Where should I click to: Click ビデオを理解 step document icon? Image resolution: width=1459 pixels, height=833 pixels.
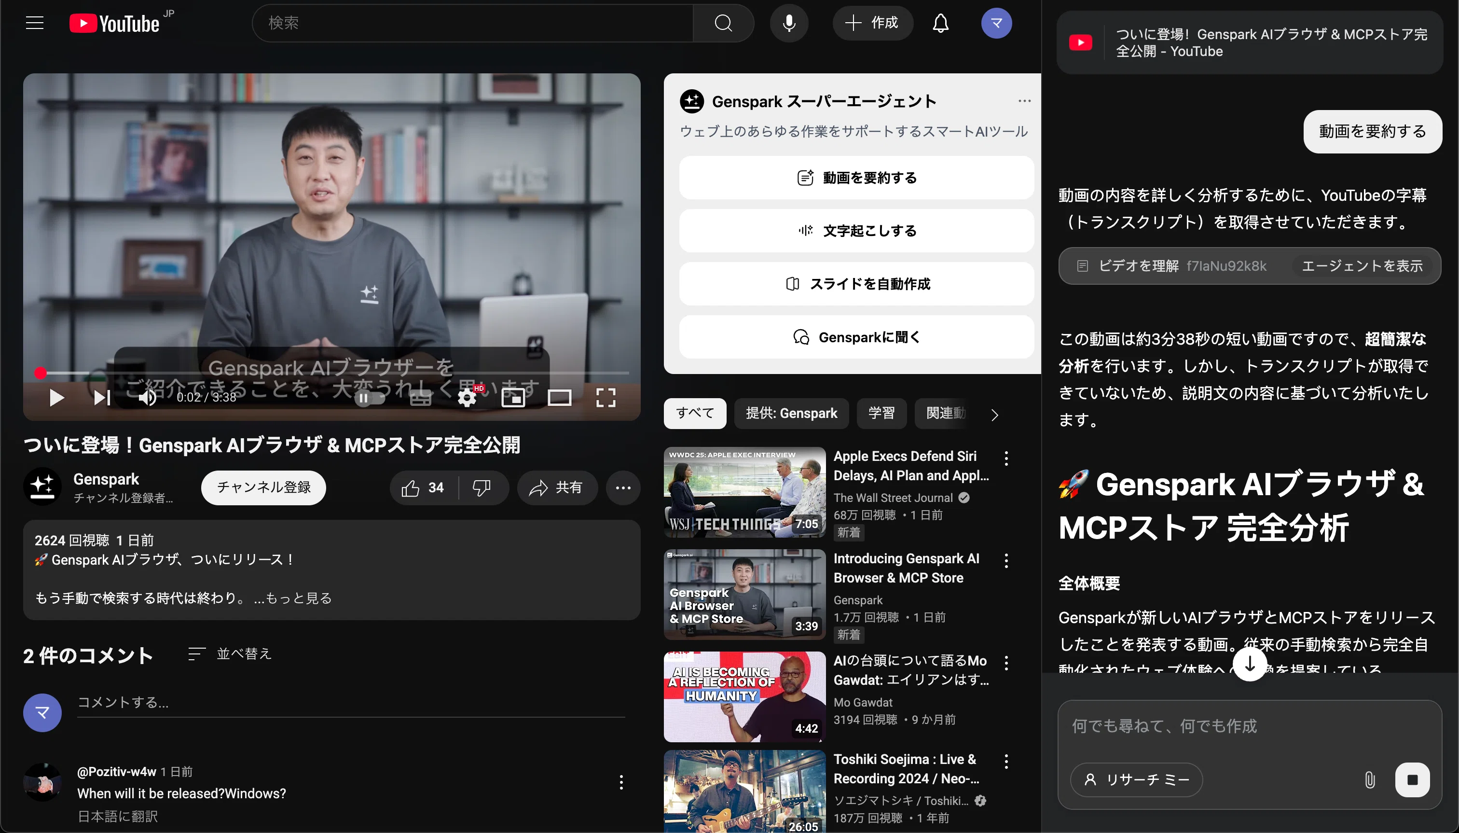tap(1082, 266)
